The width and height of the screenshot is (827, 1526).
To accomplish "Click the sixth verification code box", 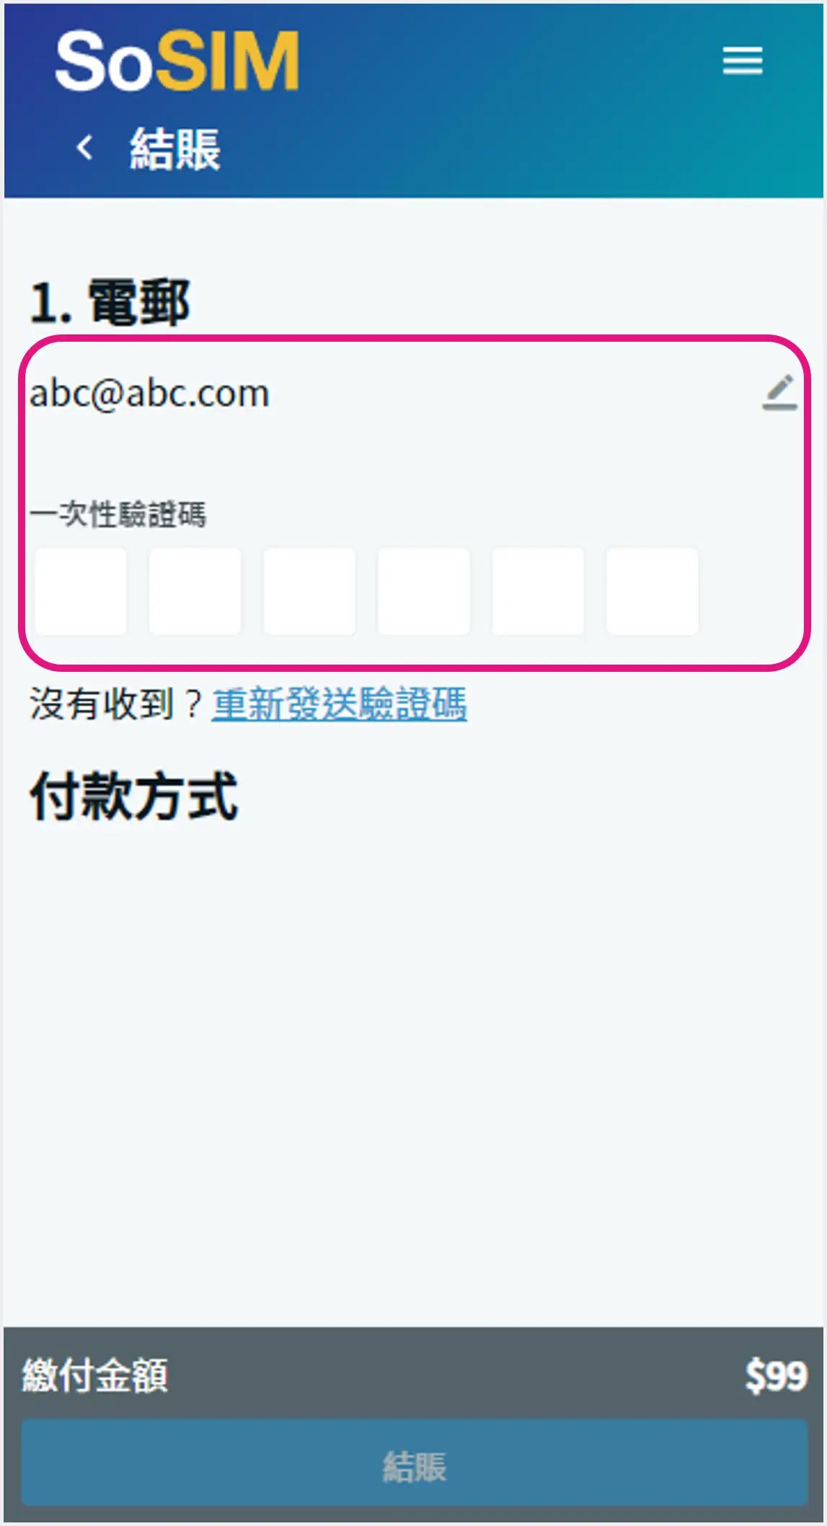I will pos(653,591).
